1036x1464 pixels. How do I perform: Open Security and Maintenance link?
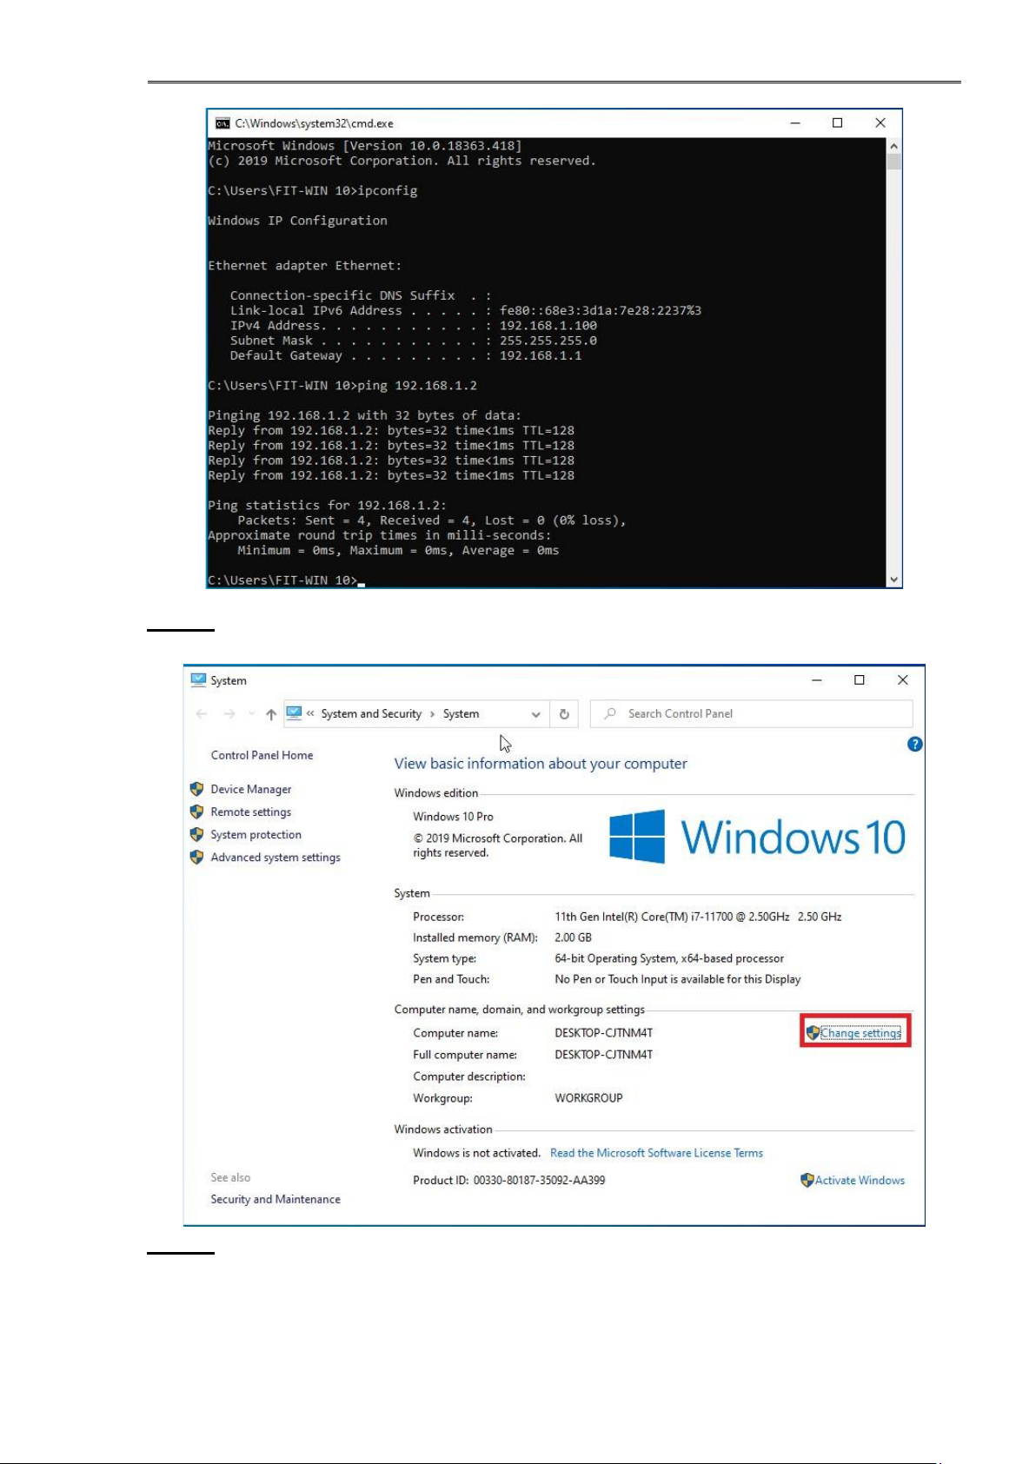click(276, 1199)
